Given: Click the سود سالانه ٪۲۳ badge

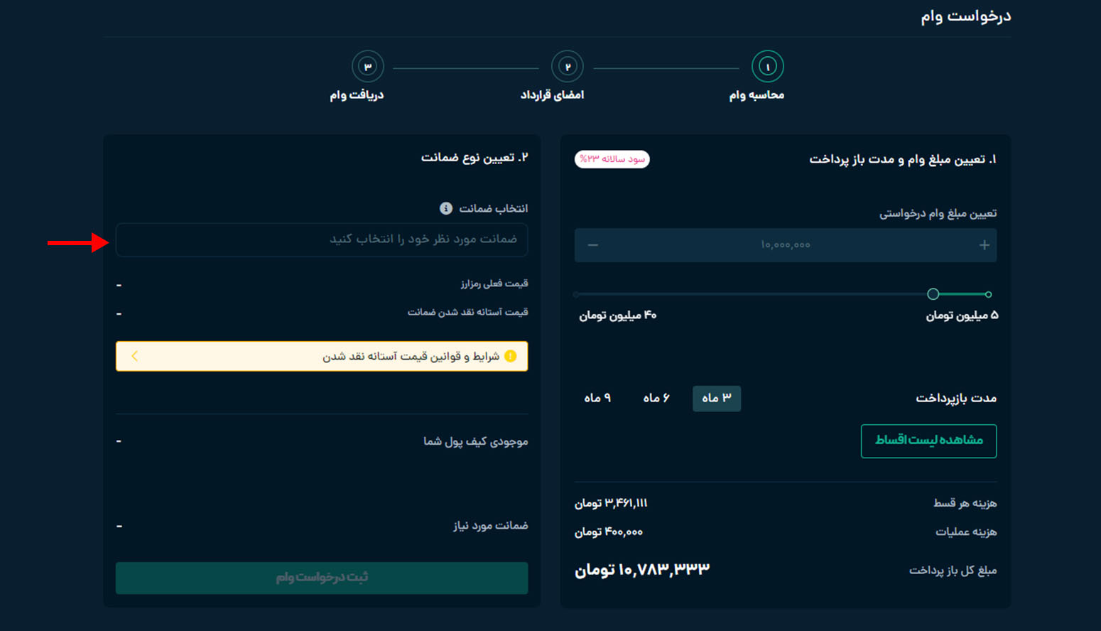Looking at the screenshot, I should pos(612,159).
